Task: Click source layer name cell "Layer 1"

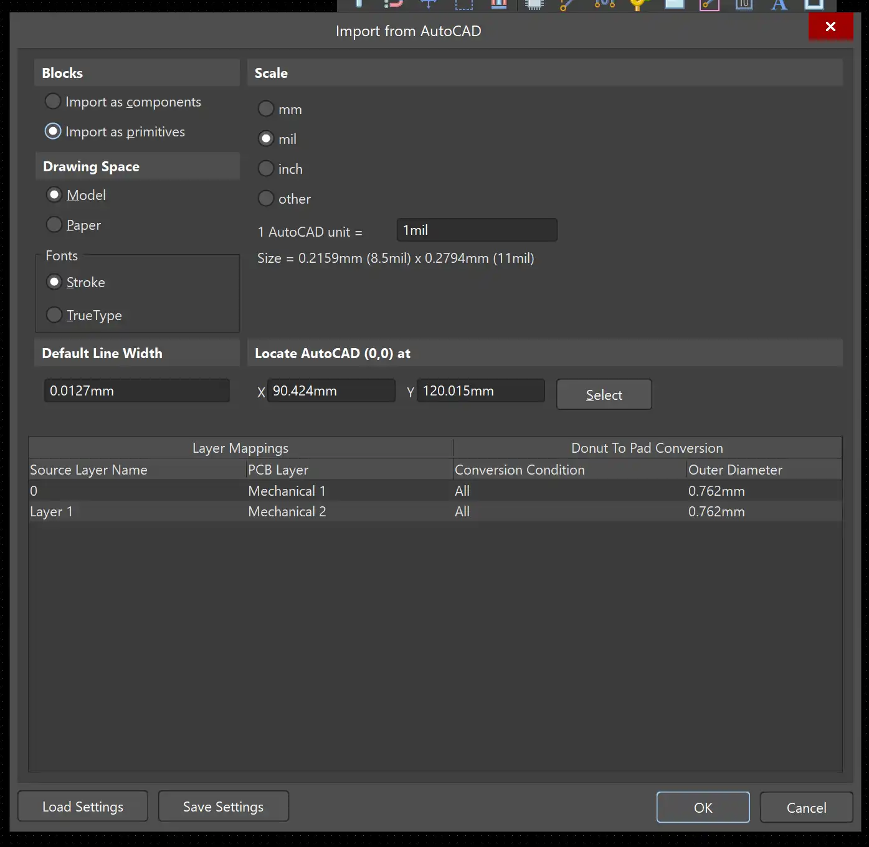Action: pos(138,511)
